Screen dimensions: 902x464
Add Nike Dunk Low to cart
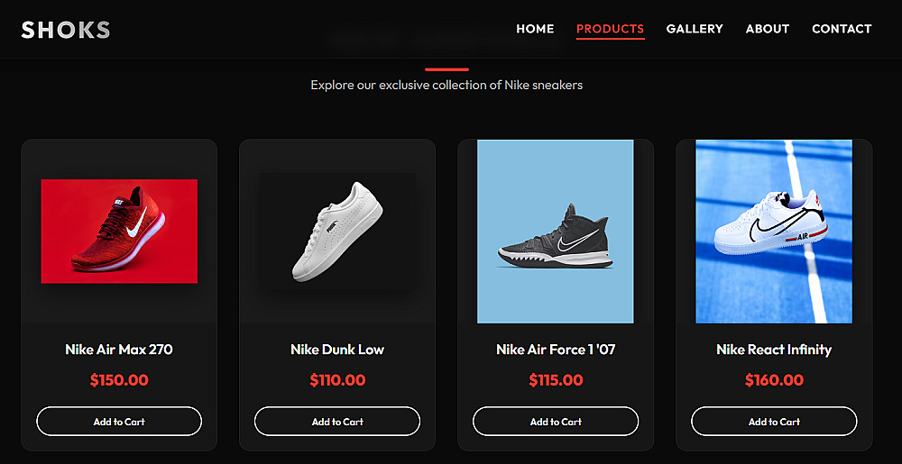click(337, 422)
